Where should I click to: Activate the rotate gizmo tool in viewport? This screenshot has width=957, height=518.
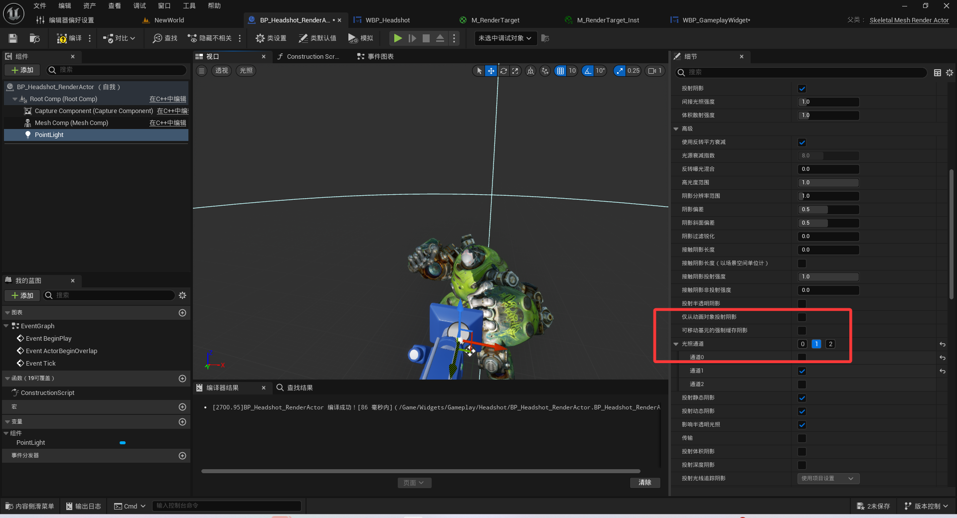(x=503, y=71)
